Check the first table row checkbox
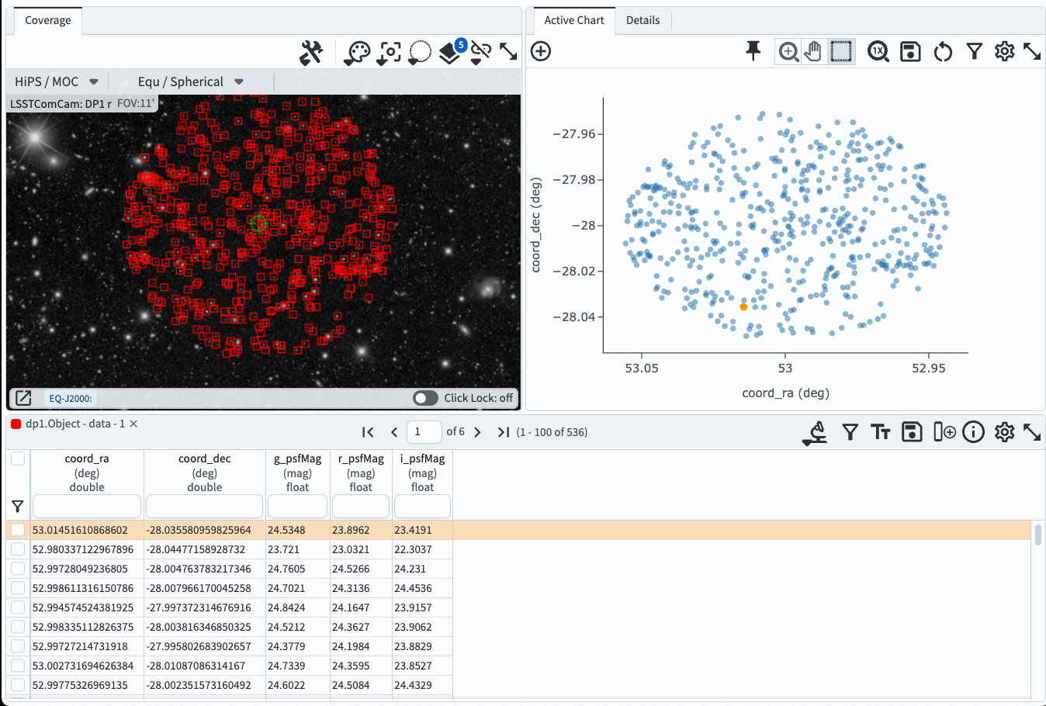The height and width of the screenshot is (706, 1046). [18, 530]
